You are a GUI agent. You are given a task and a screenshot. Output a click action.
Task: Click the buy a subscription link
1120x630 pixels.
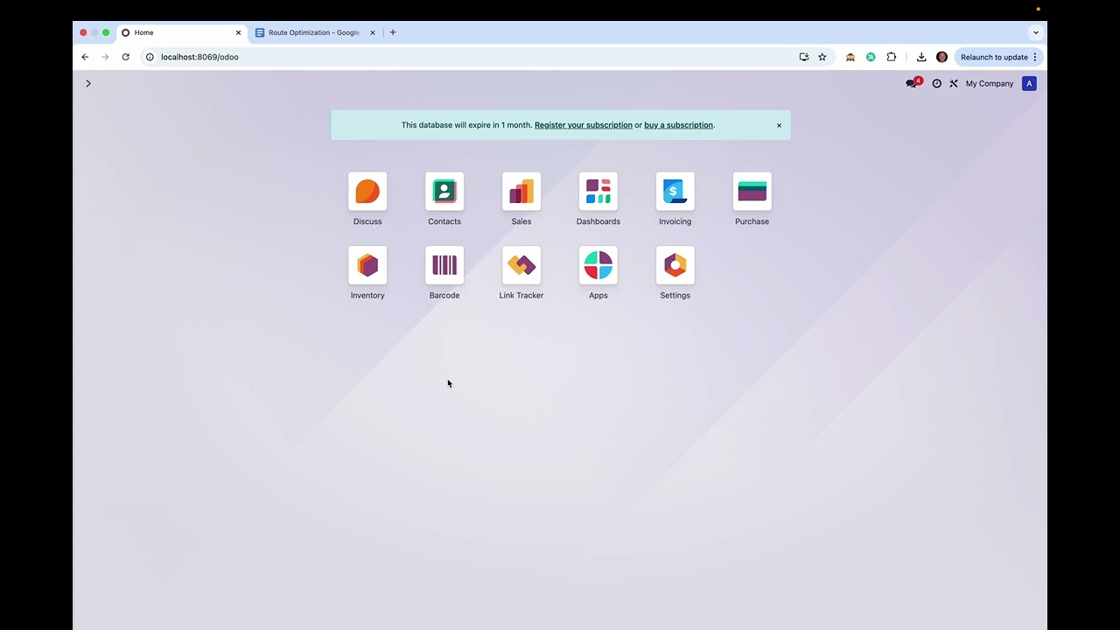(678, 125)
